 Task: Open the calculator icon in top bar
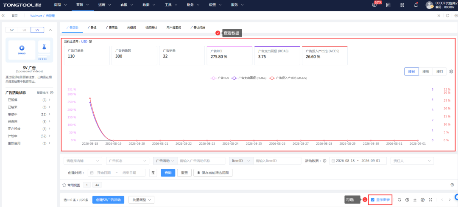(388, 5)
